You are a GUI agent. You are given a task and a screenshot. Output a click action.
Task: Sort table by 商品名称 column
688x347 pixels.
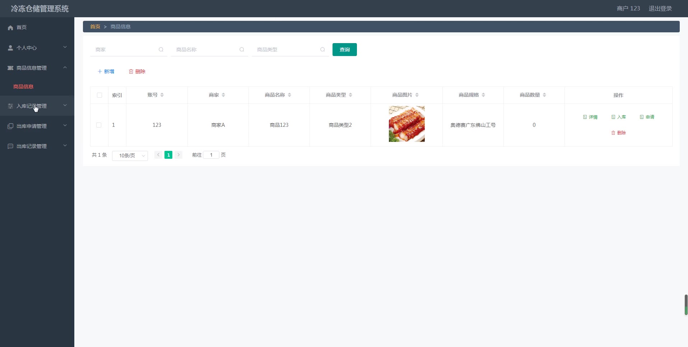coord(289,95)
